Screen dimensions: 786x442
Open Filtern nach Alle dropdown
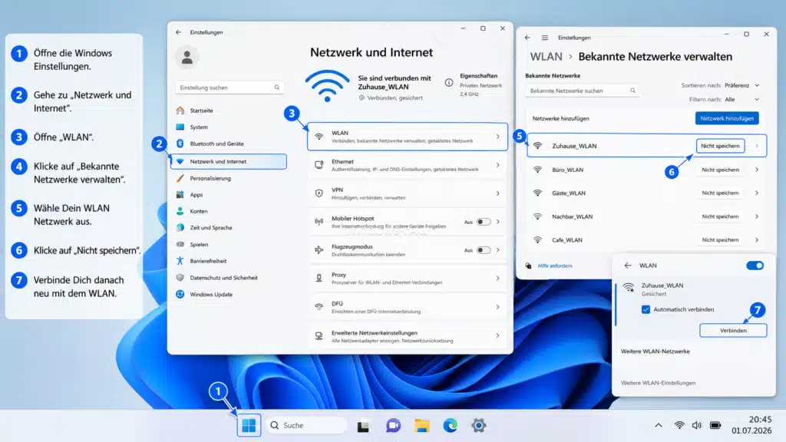point(742,99)
